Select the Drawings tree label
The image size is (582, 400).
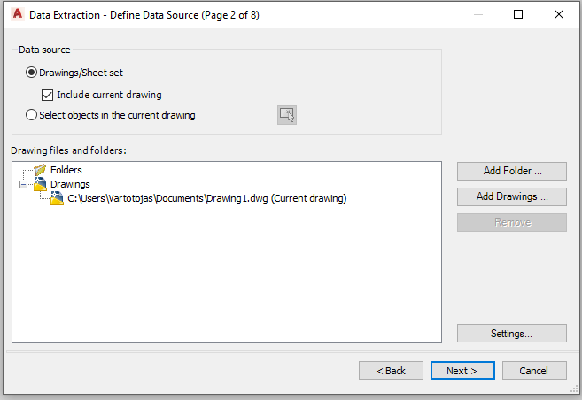point(70,184)
